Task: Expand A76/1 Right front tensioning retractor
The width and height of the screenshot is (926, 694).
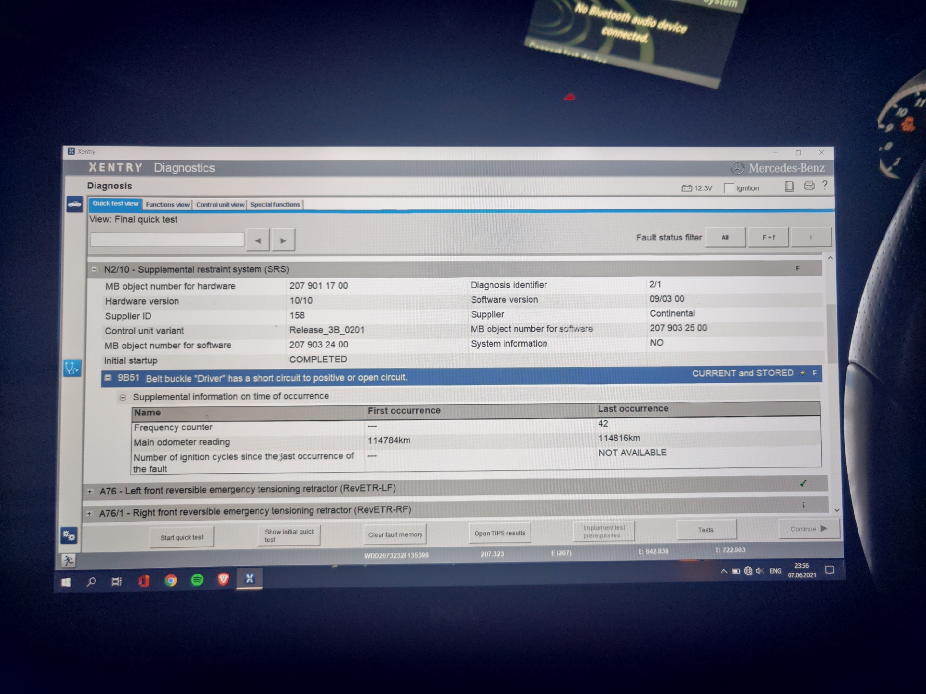Action: pos(89,514)
